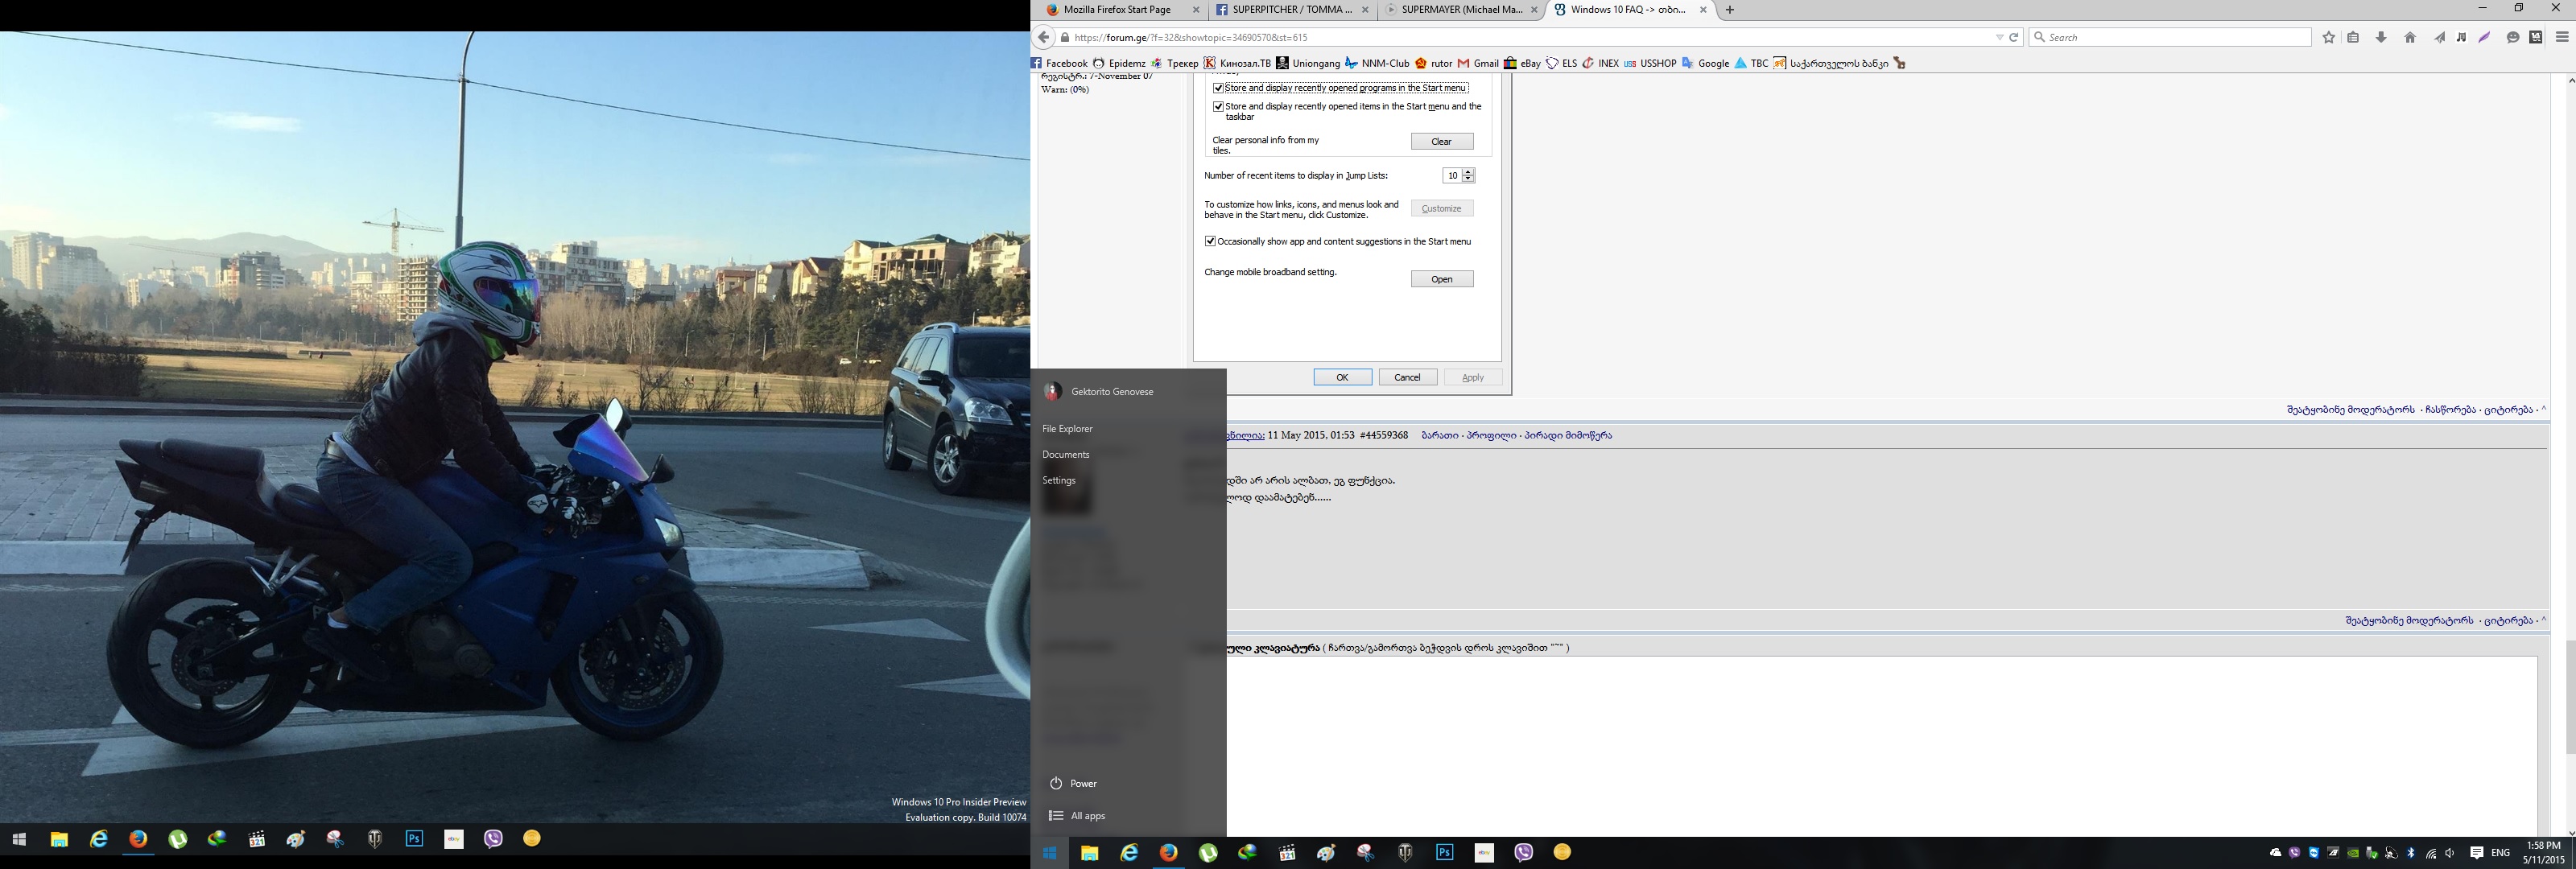2576x869 pixels.
Task: Click the bookmarks list icon beside the star
Action: point(2353,37)
